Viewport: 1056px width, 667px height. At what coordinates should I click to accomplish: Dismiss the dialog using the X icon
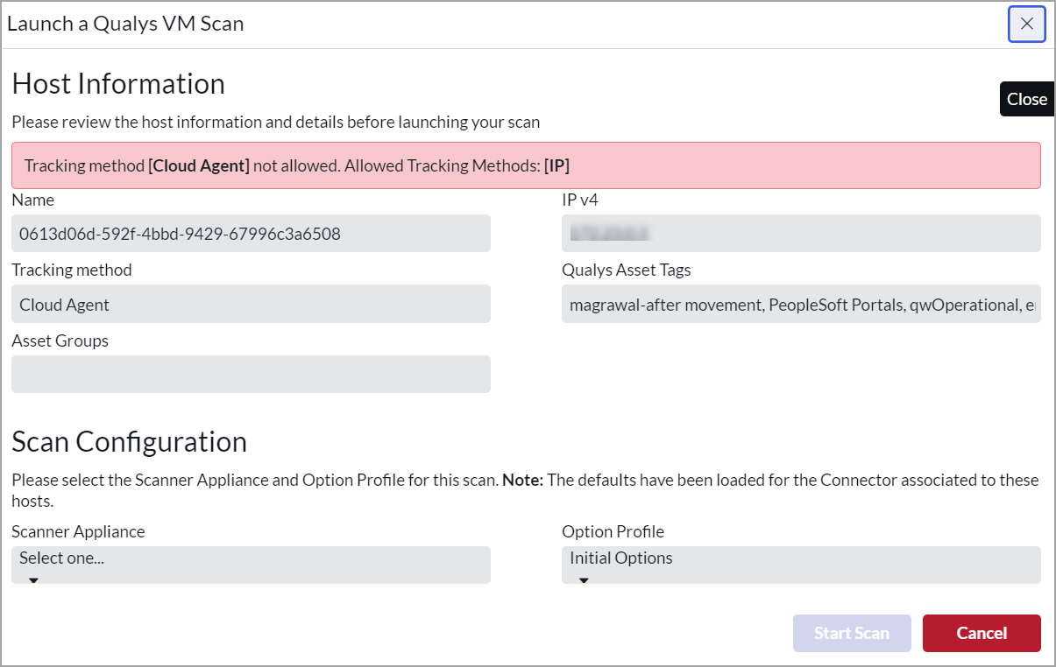[1025, 24]
